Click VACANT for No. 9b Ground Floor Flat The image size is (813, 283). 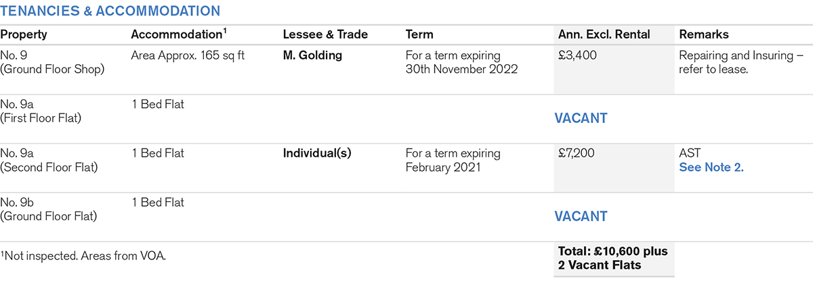point(581,216)
